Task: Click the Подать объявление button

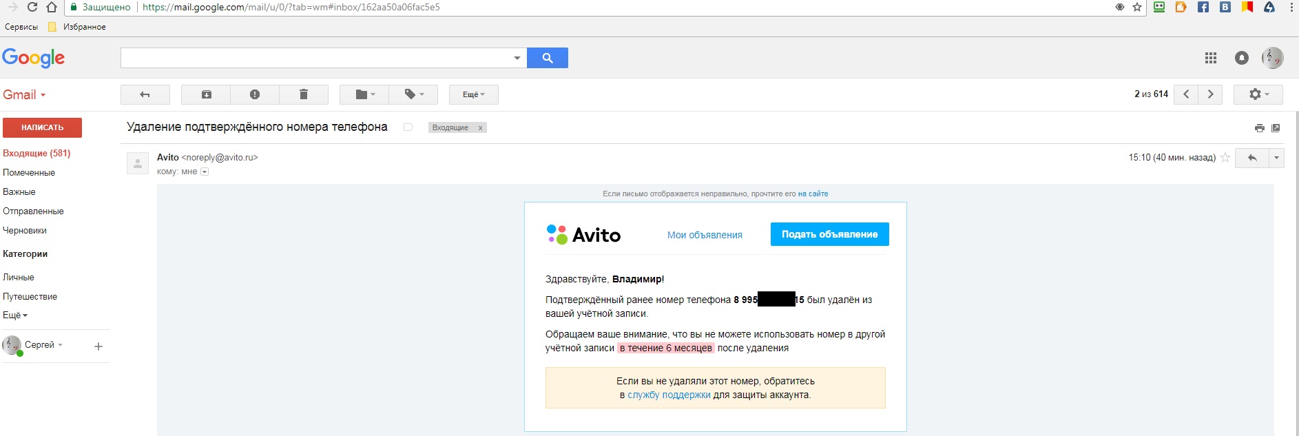Action: pyautogui.click(x=829, y=234)
